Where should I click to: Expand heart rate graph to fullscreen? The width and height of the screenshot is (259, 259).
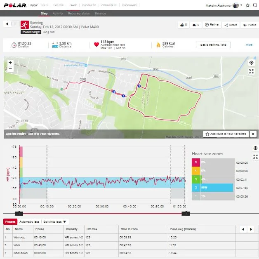click(255, 157)
